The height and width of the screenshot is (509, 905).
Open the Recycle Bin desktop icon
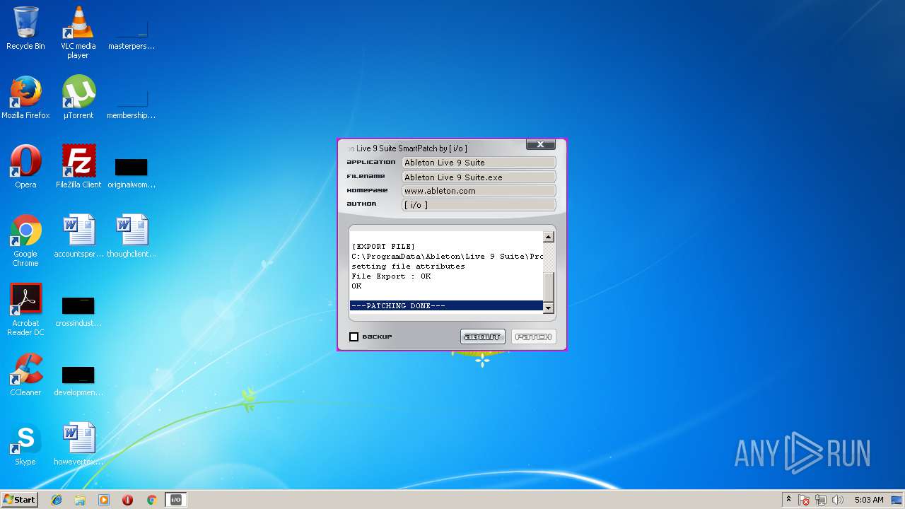click(x=25, y=28)
